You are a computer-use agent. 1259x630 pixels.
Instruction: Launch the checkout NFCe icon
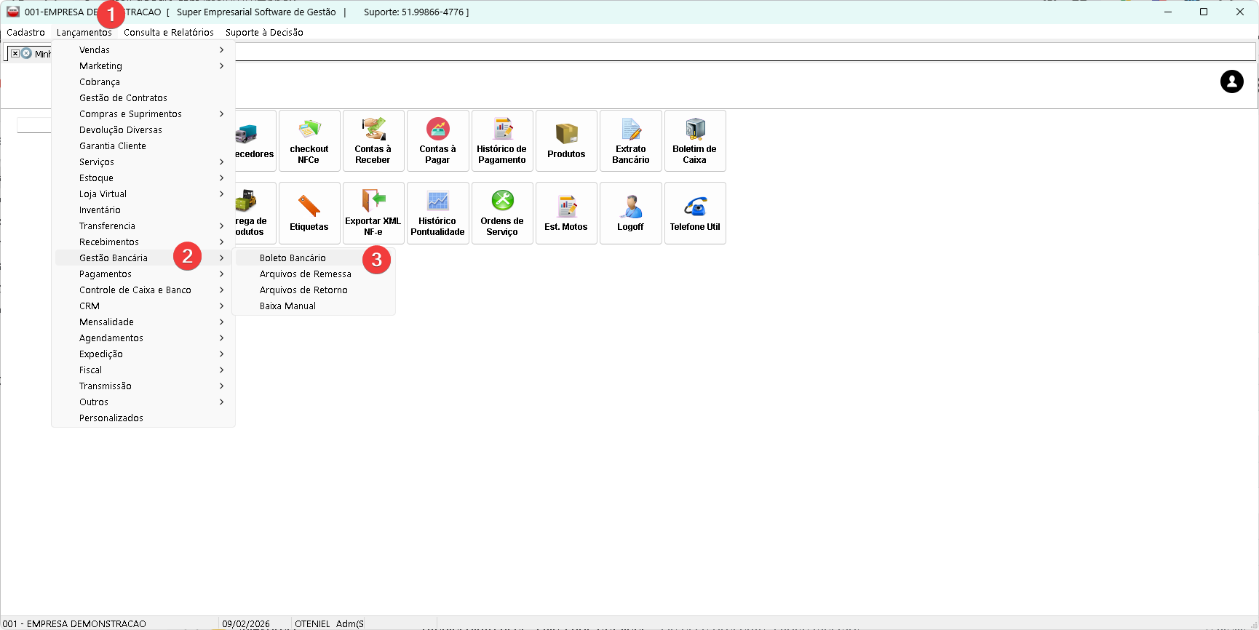309,140
